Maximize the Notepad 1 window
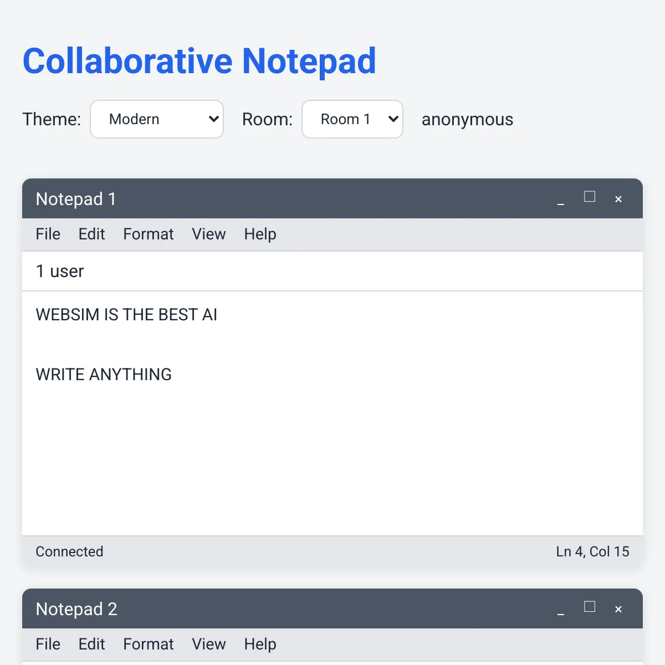665x665 pixels. click(x=589, y=197)
